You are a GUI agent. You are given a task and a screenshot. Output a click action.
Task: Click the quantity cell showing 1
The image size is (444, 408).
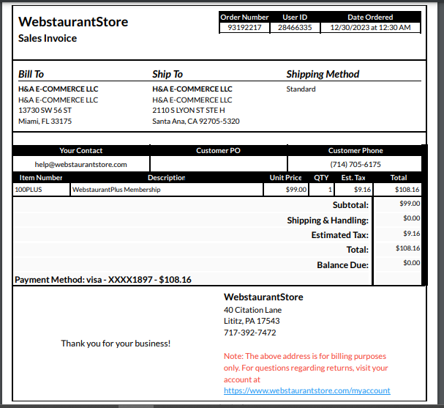pyautogui.click(x=321, y=190)
